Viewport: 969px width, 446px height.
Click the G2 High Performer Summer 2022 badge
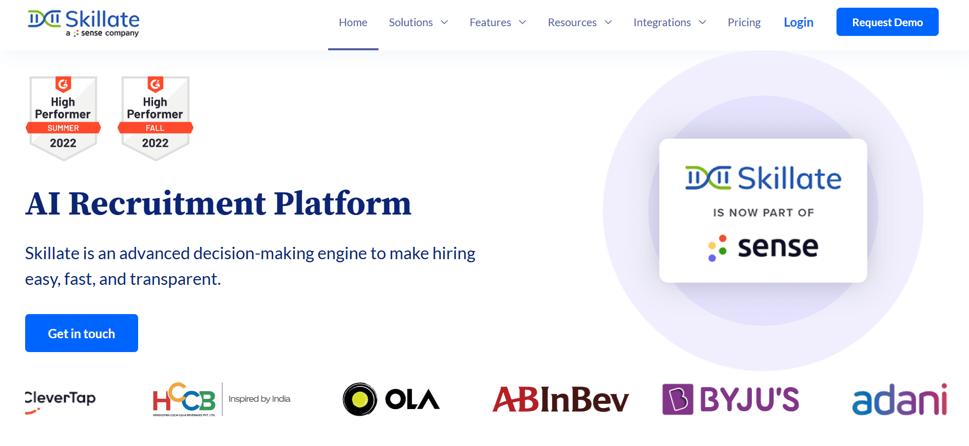pyautogui.click(x=63, y=118)
